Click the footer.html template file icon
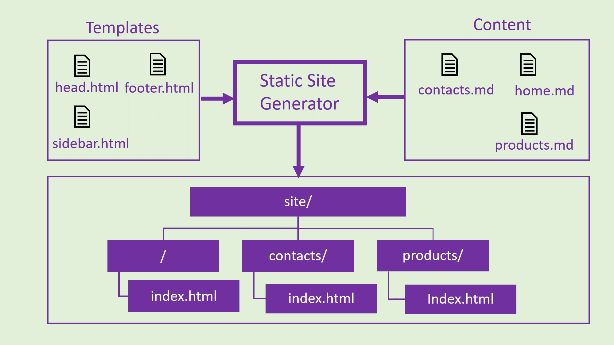614x345 pixels. point(157,66)
